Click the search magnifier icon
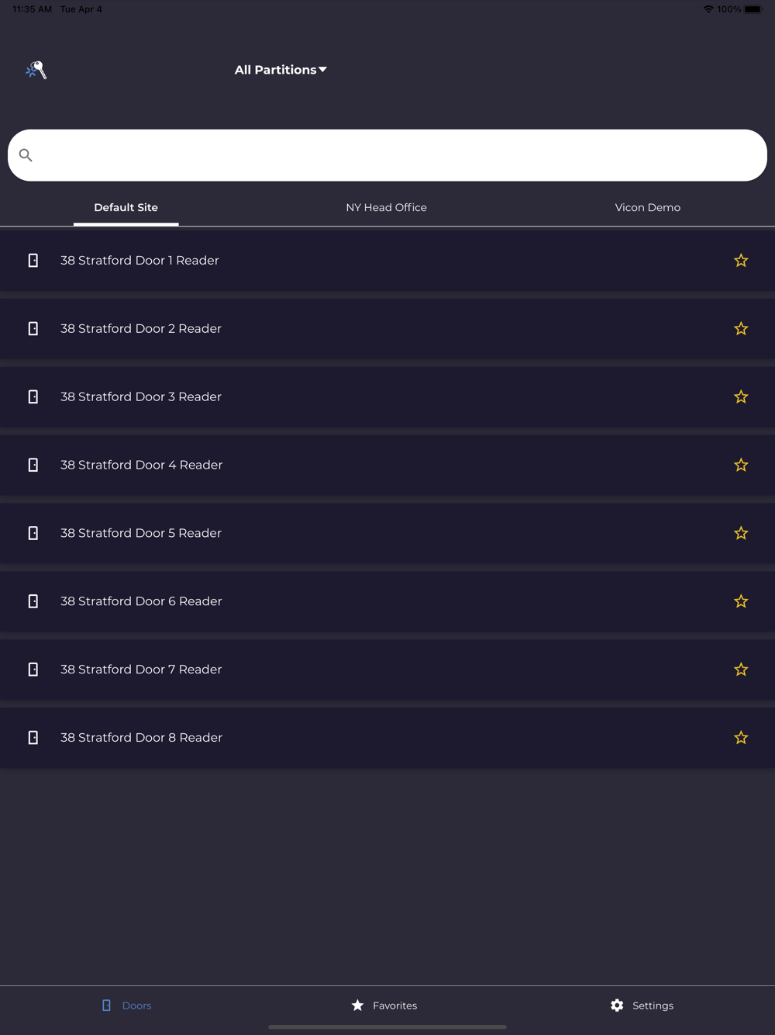Screen dimensions: 775x1035 26,155
